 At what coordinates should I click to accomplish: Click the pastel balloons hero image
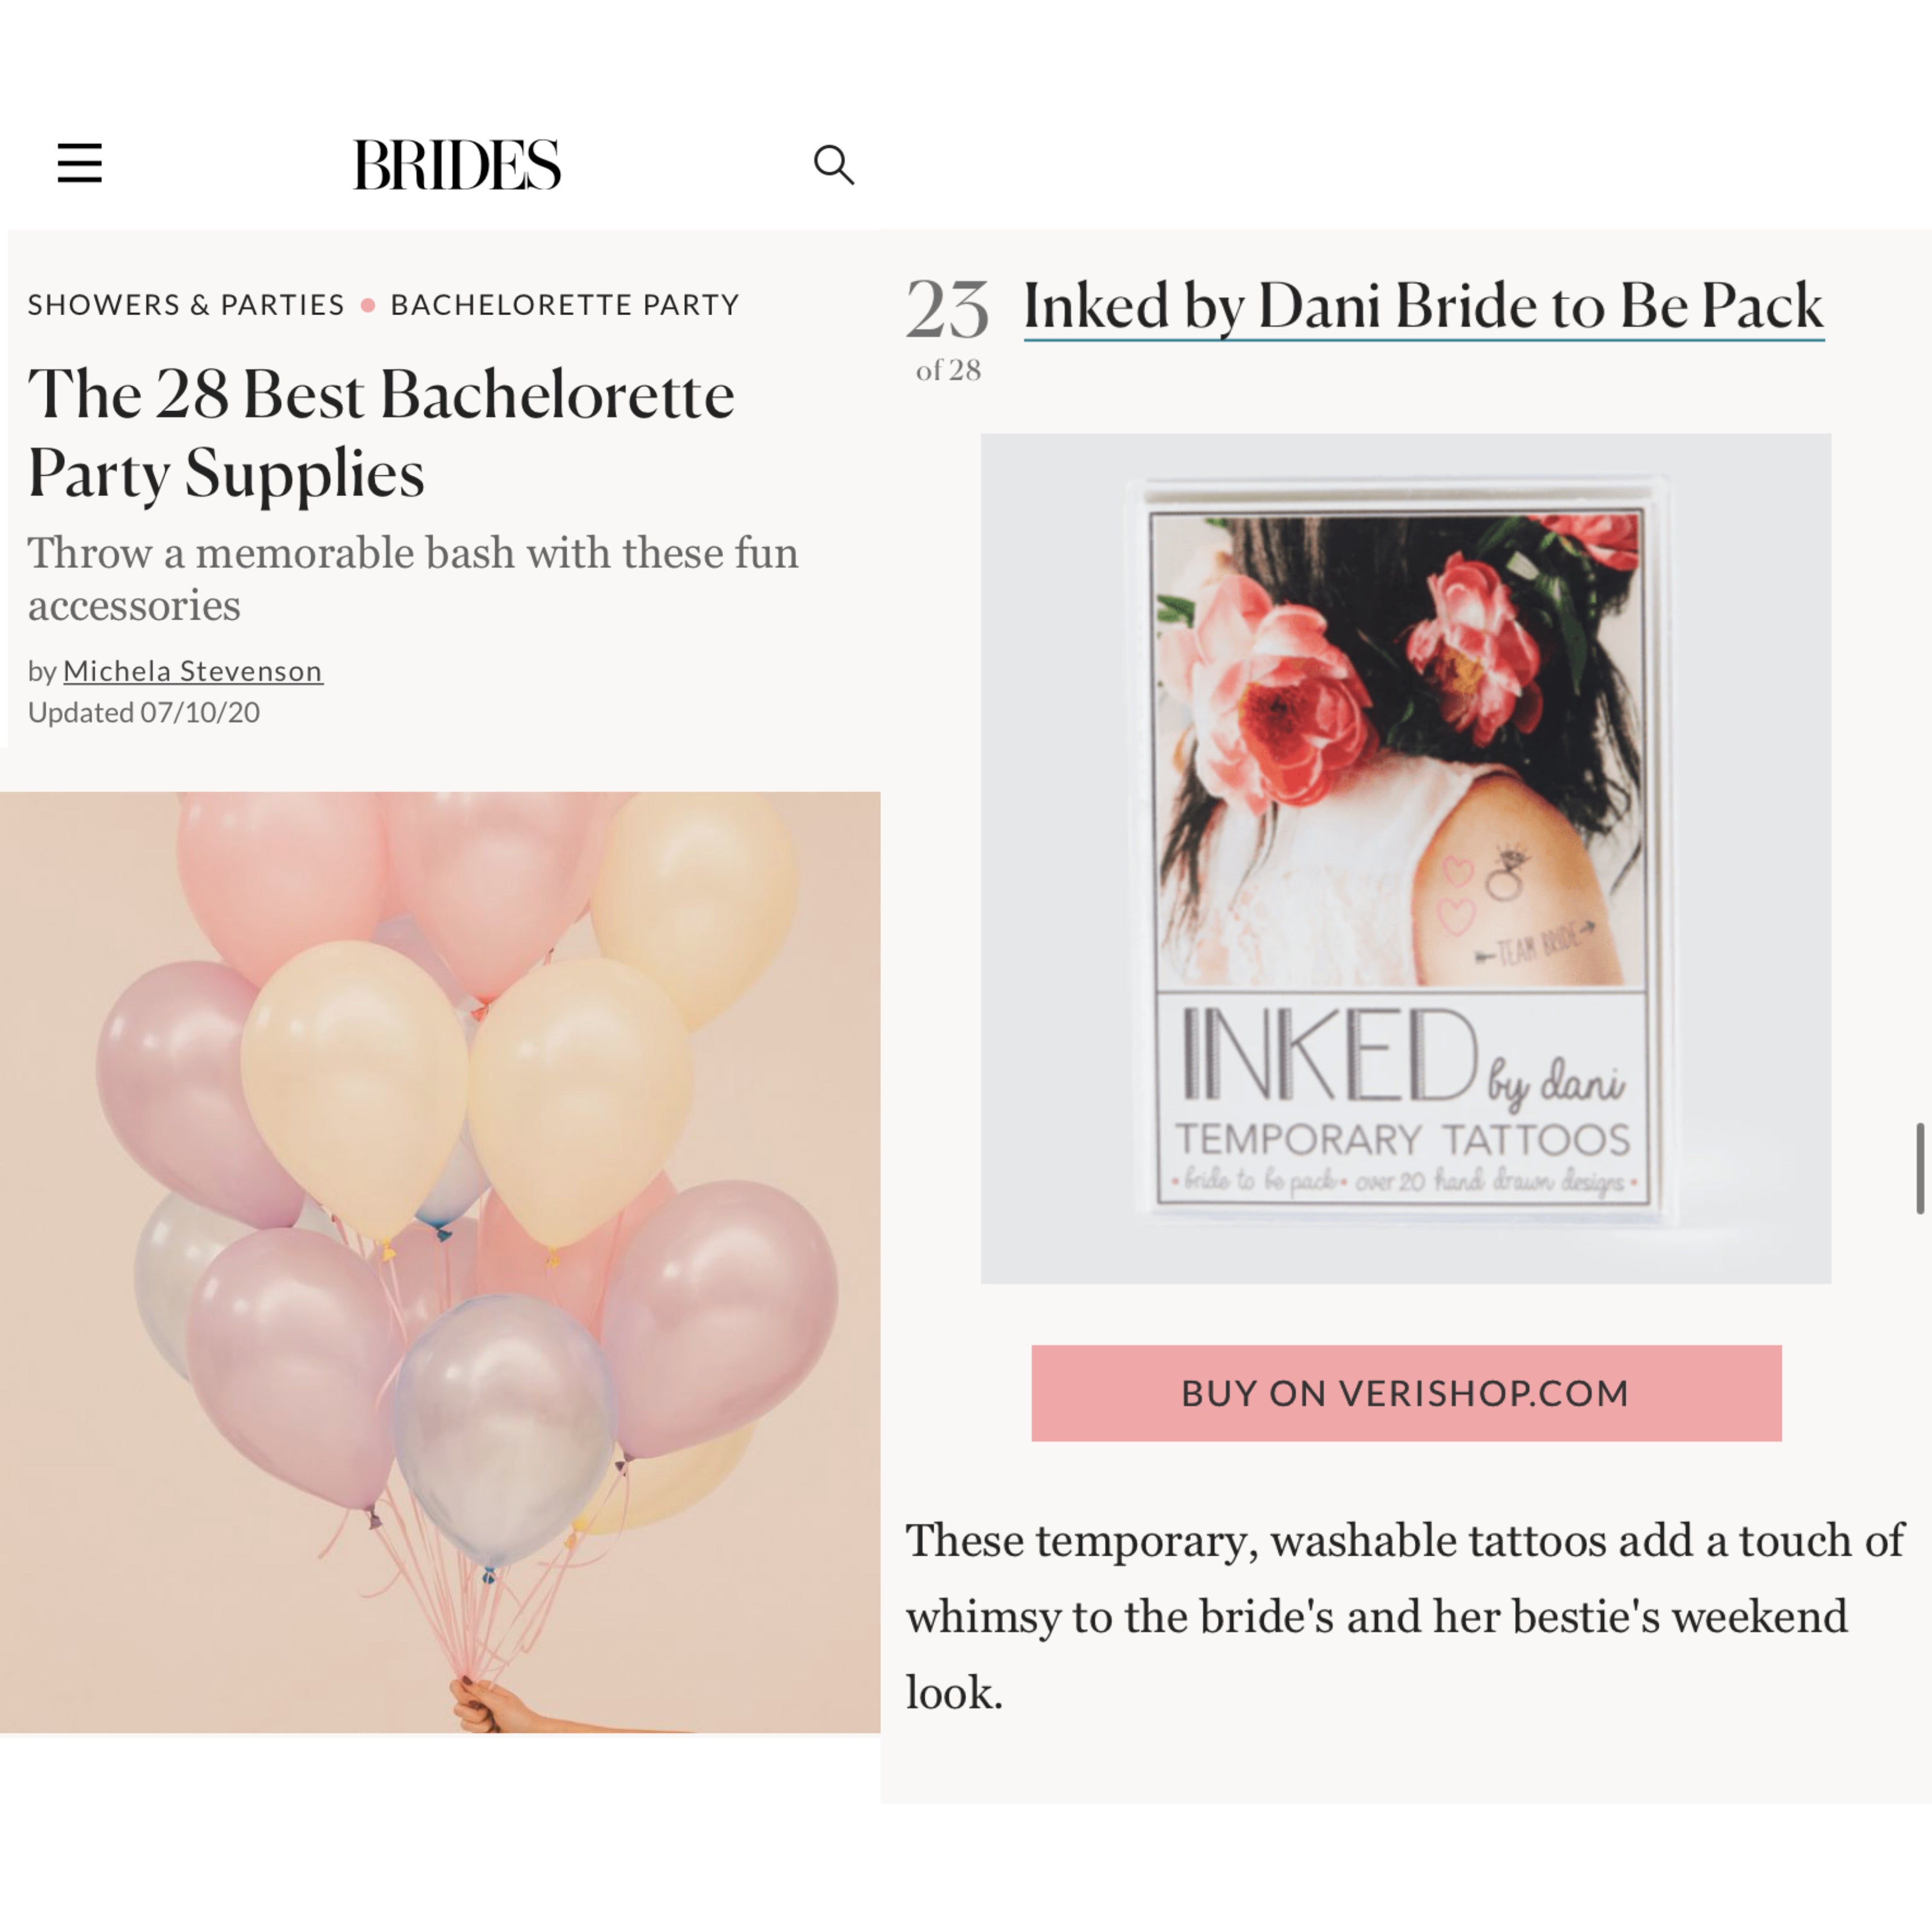click(x=440, y=1262)
